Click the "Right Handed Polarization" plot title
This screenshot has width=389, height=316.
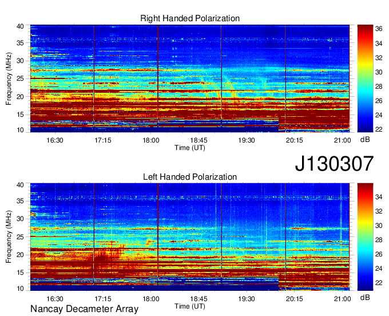tap(190, 18)
